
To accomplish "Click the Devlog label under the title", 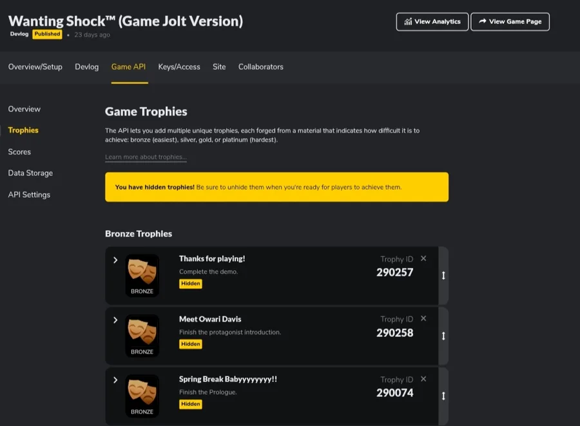I will tap(19, 34).
